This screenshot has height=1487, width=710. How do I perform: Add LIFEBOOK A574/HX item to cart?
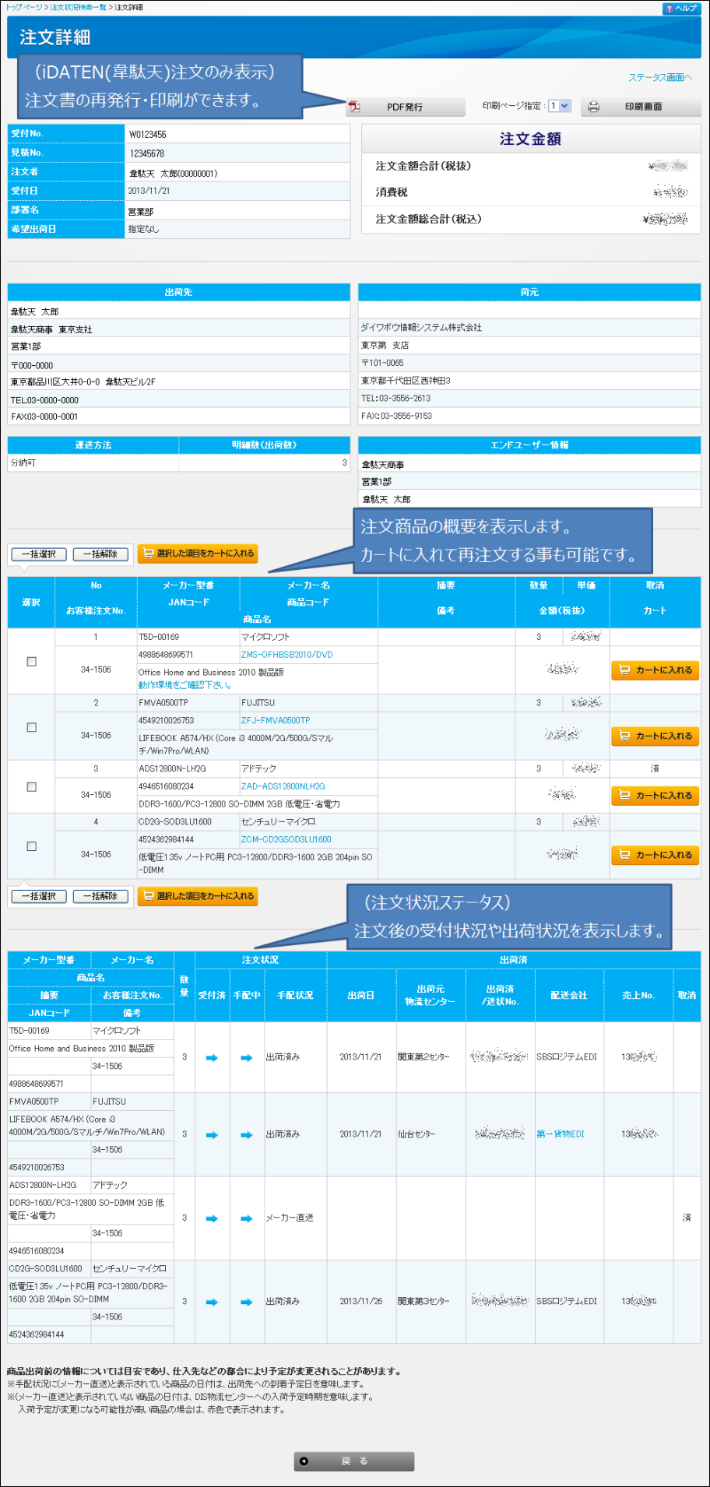point(655,736)
